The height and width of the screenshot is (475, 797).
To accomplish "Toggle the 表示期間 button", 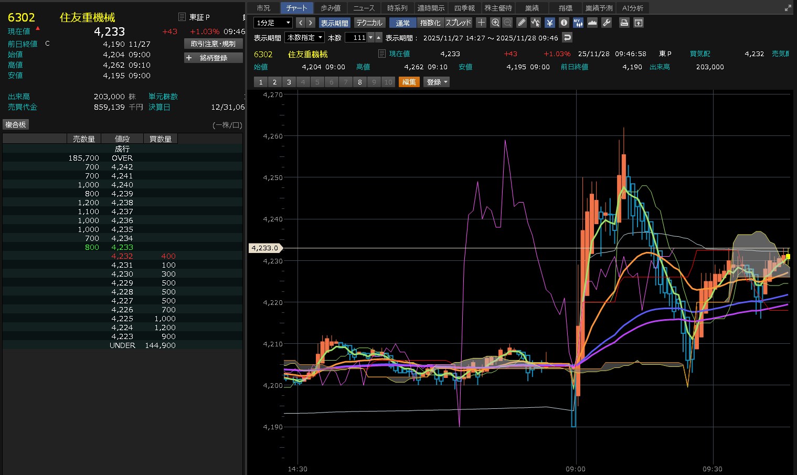I will coord(334,23).
